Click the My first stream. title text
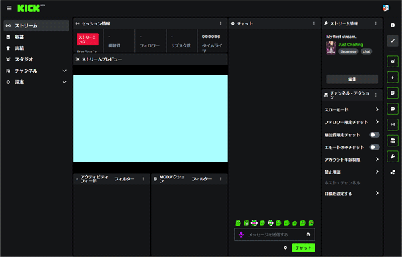This screenshot has height=257, width=402. pyautogui.click(x=341, y=37)
